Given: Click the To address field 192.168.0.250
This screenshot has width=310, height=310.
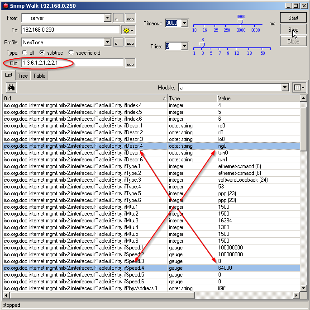Looking at the screenshot, I should (71, 30).
